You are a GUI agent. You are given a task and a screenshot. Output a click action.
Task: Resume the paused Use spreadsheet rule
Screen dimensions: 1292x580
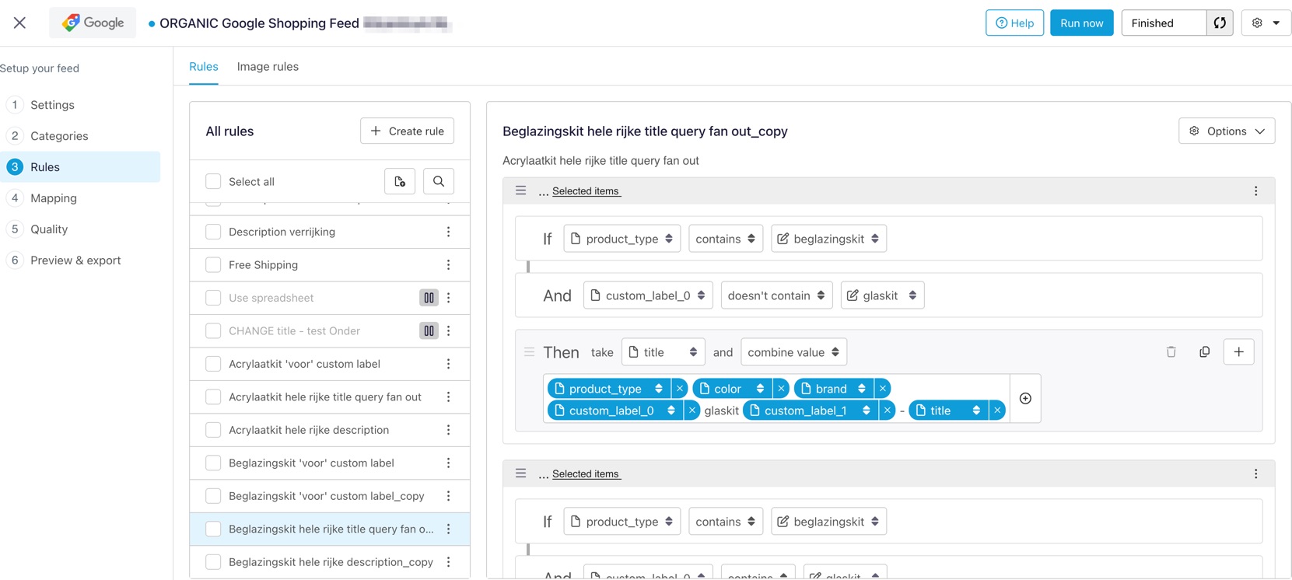point(429,298)
